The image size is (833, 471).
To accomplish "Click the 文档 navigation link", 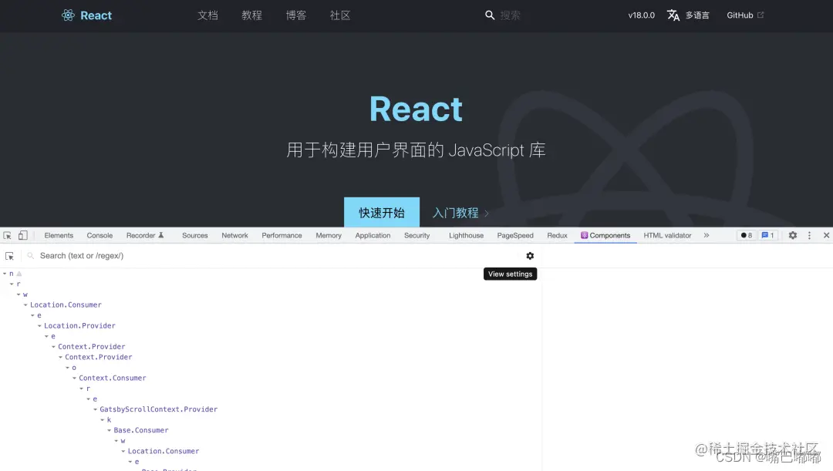I will tap(207, 15).
